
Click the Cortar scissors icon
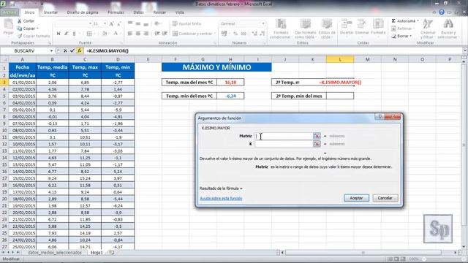coord(20,21)
